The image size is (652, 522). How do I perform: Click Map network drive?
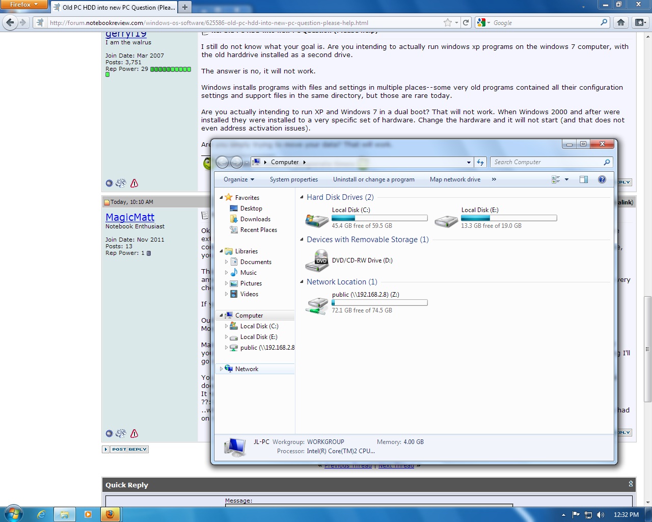(x=455, y=179)
